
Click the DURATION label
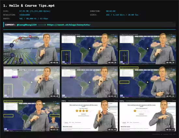[95, 11]
